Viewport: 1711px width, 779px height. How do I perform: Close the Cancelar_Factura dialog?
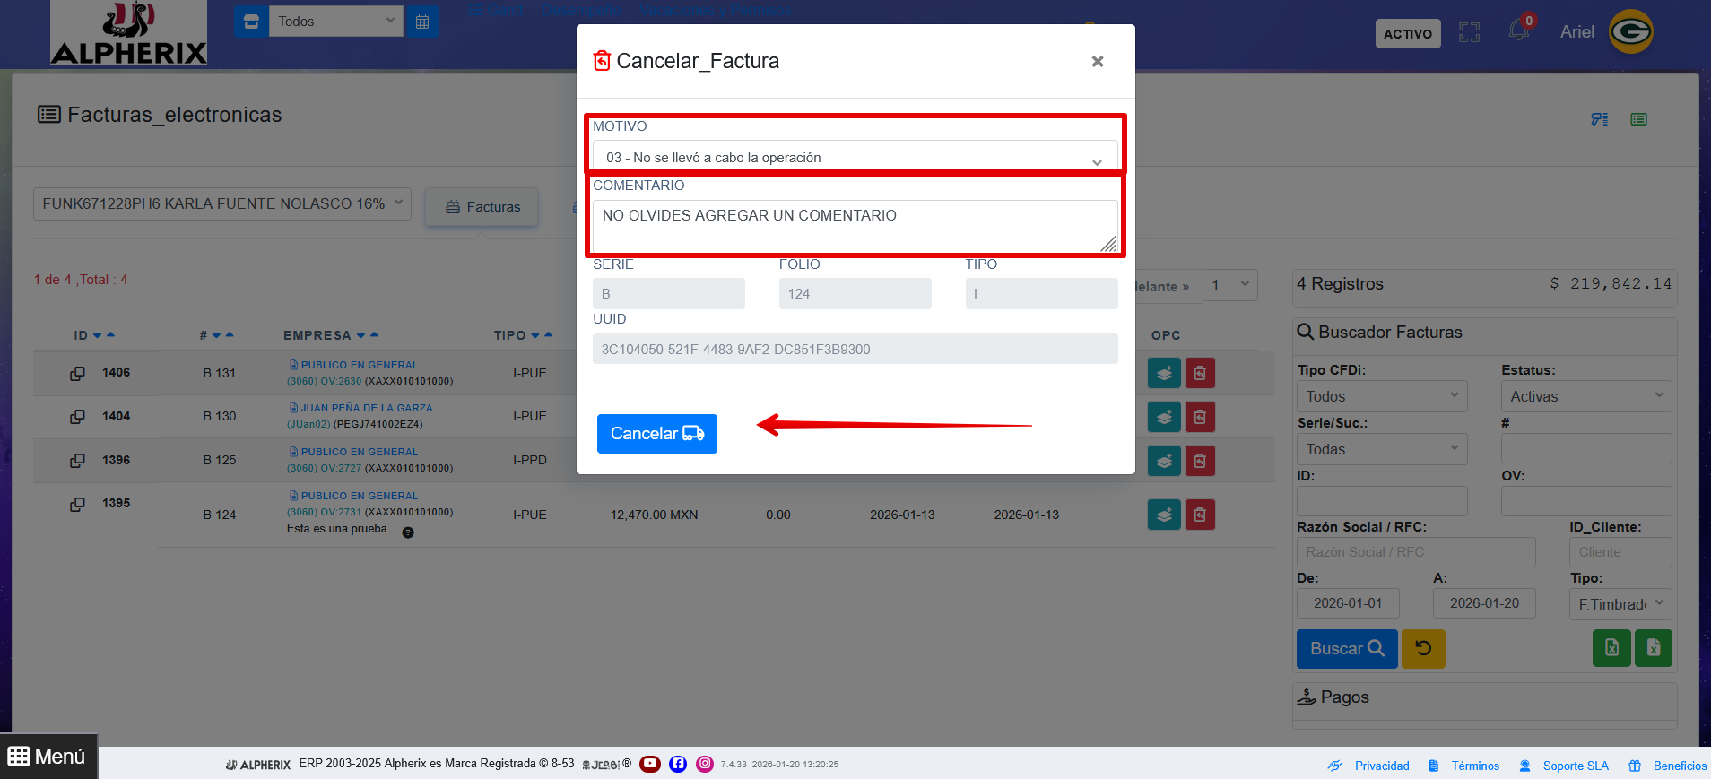1097,61
